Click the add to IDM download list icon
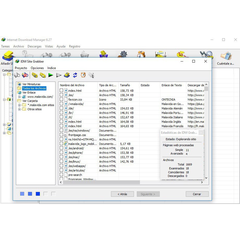The height and width of the screenshot is (240, 240). pyautogui.click(x=67, y=75)
